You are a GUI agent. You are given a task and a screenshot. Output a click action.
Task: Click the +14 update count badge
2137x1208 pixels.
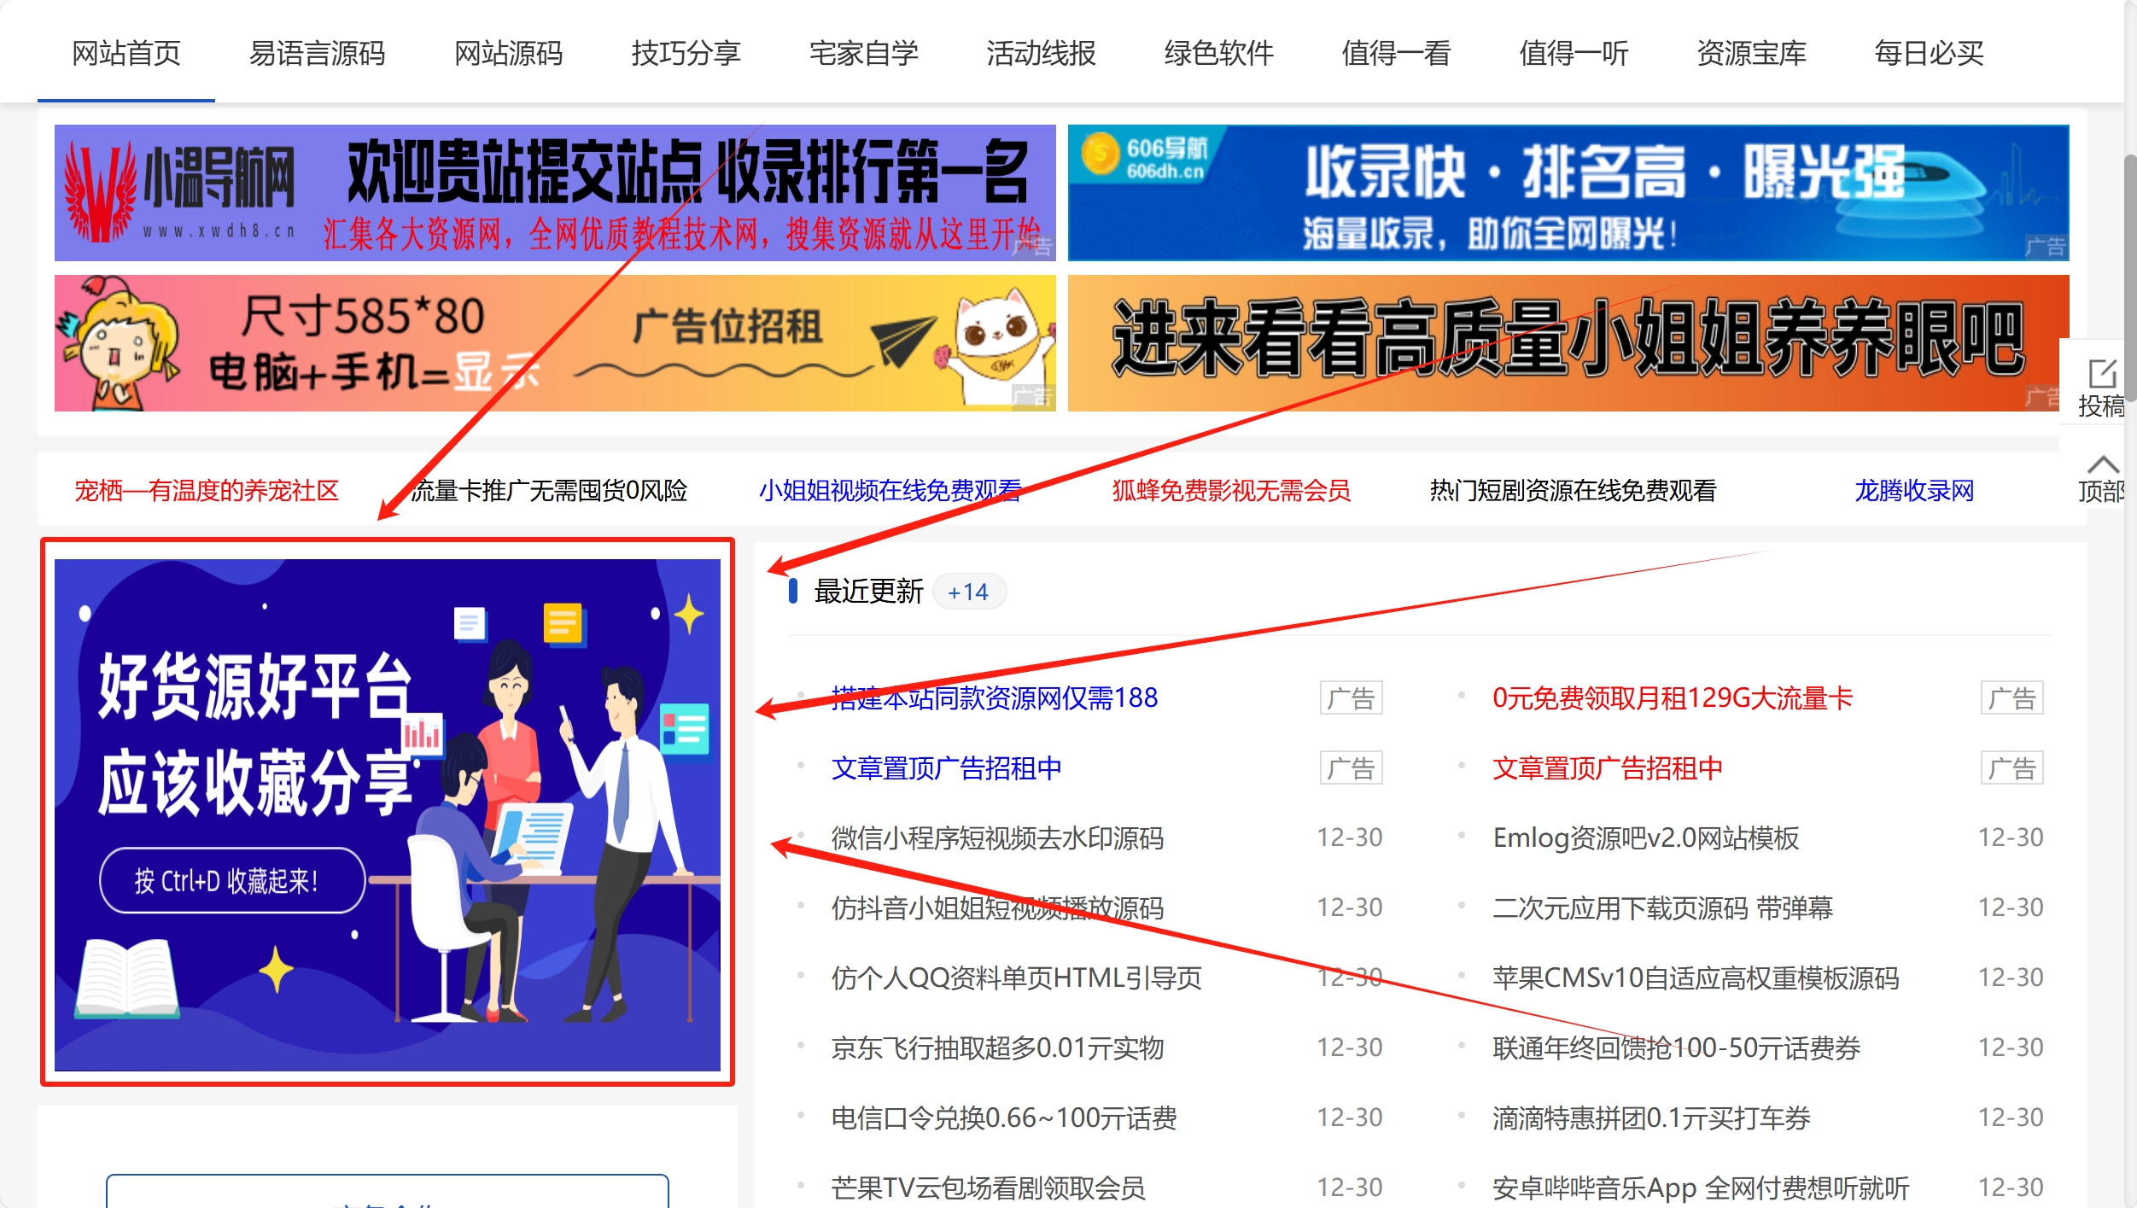(x=968, y=592)
